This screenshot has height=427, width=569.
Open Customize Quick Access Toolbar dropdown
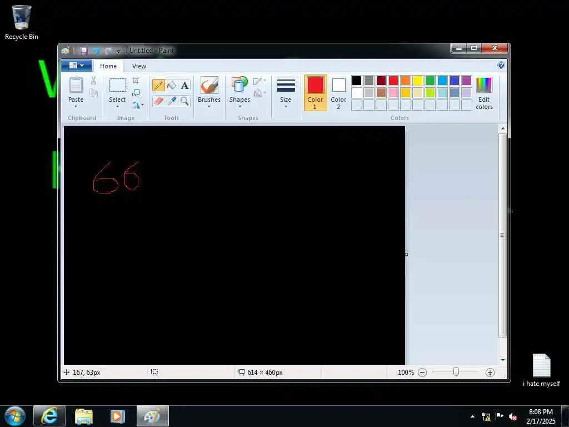(x=118, y=51)
